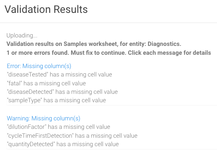This screenshot has width=217, height=153.
Task: Click the divider below the Validation Results title
Action: pos(108,23)
